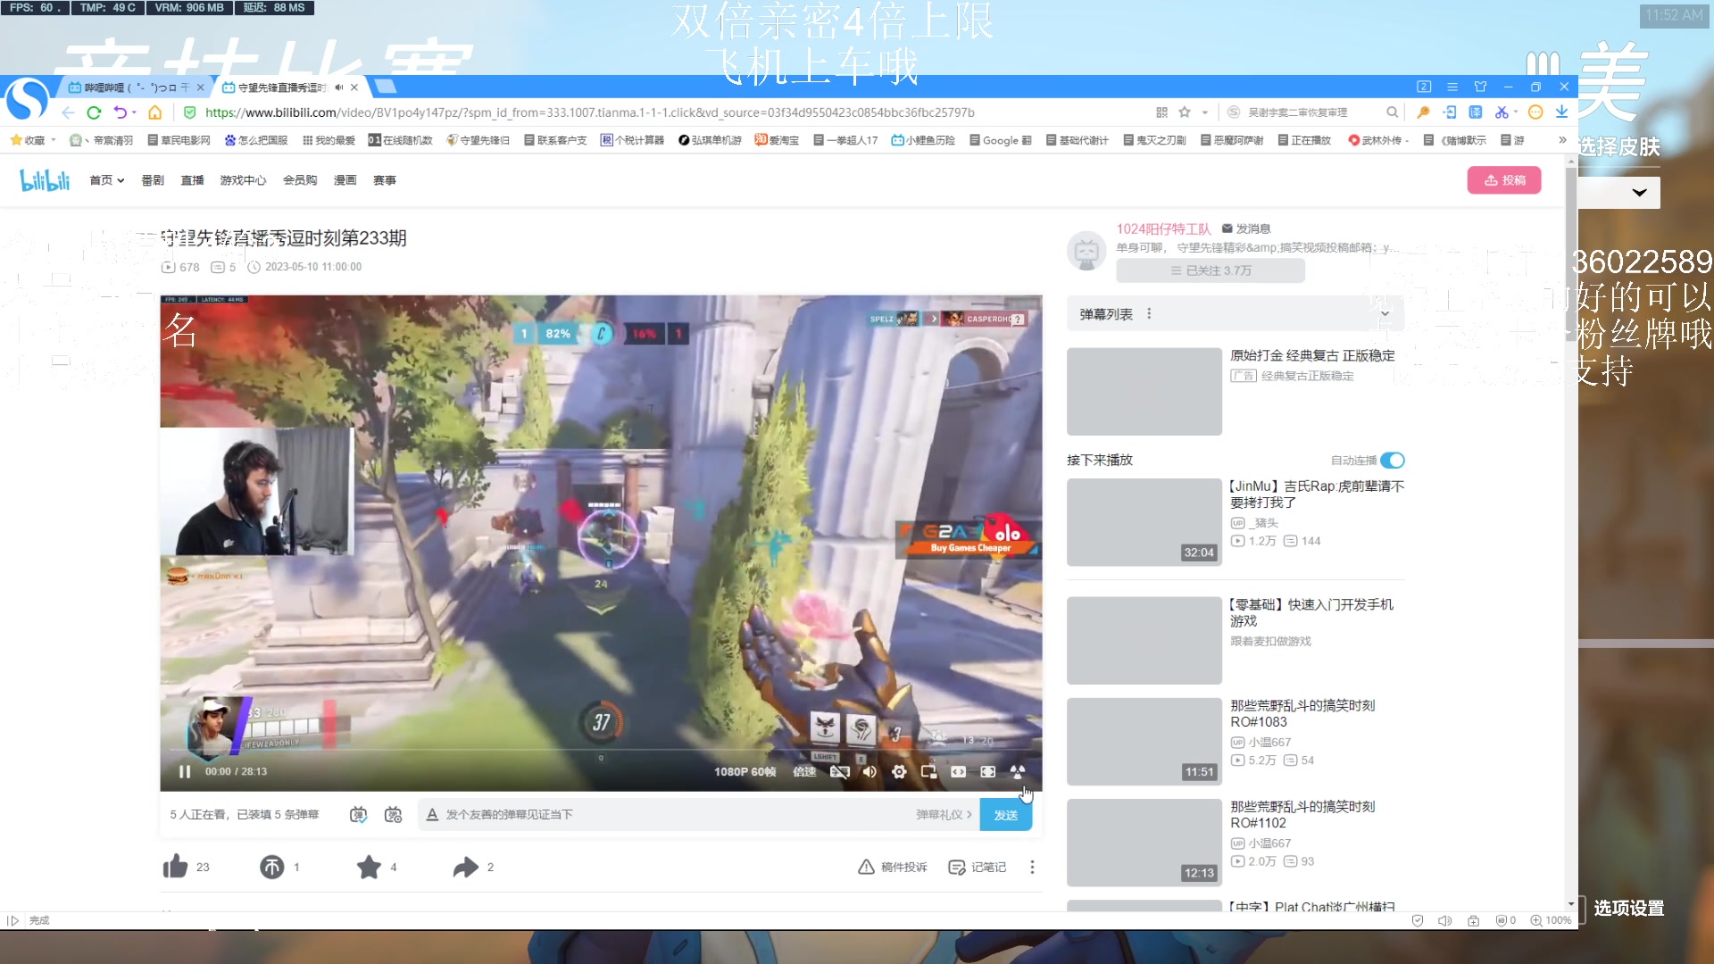The width and height of the screenshot is (1714, 964).
Task: Open danmaku settings icon with gear
Action: point(393,815)
